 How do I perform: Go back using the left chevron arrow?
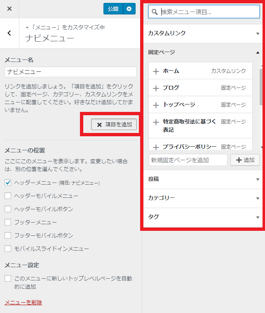[x=9, y=33]
